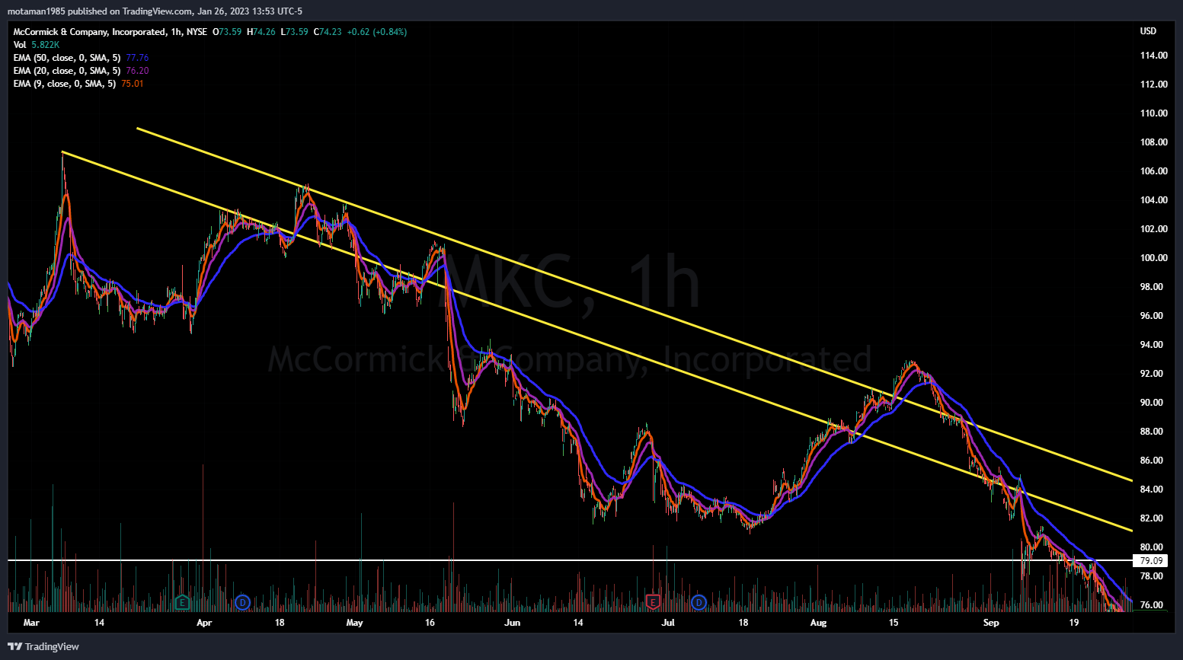Click the high price H74.26
Image resolution: width=1183 pixels, height=660 pixels.
coord(261,32)
